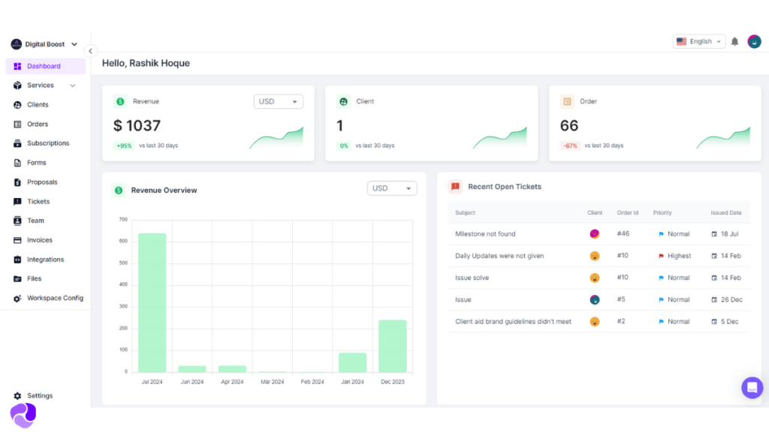The width and height of the screenshot is (769, 439).
Task: Expand the Services sidebar menu
Action: point(39,85)
